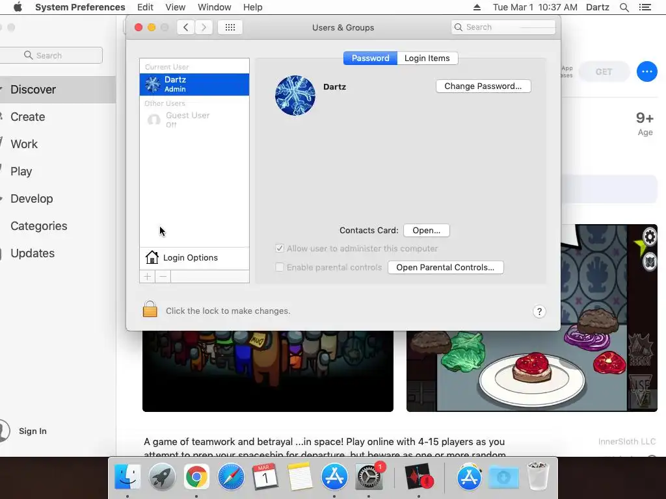666x499 pixels.
Task: Select the Dartz Admin user row
Action: tap(194, 84)
